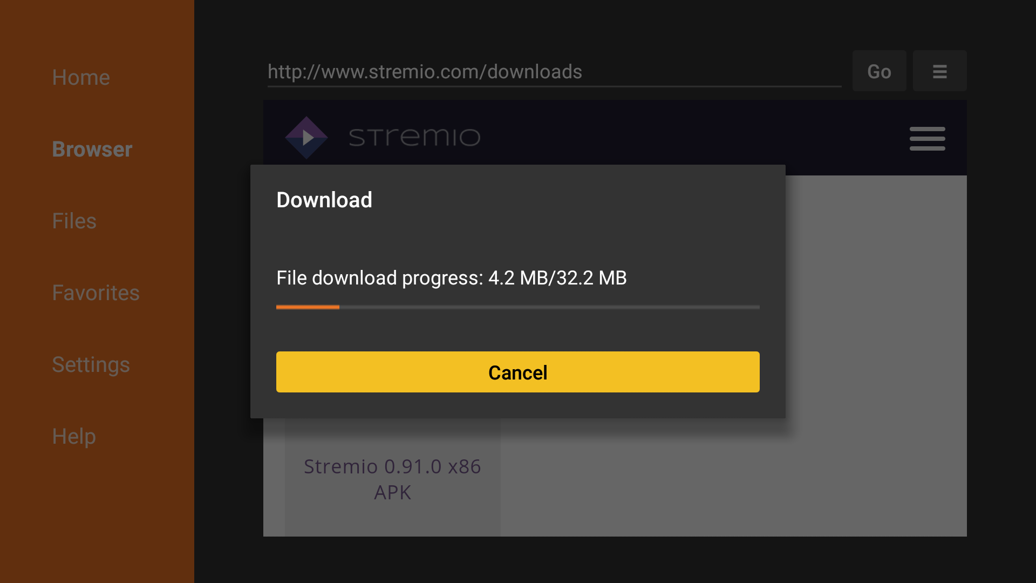Click the Go button
The width and height of the screenshot is (1036, 583).
click(879, 71)
